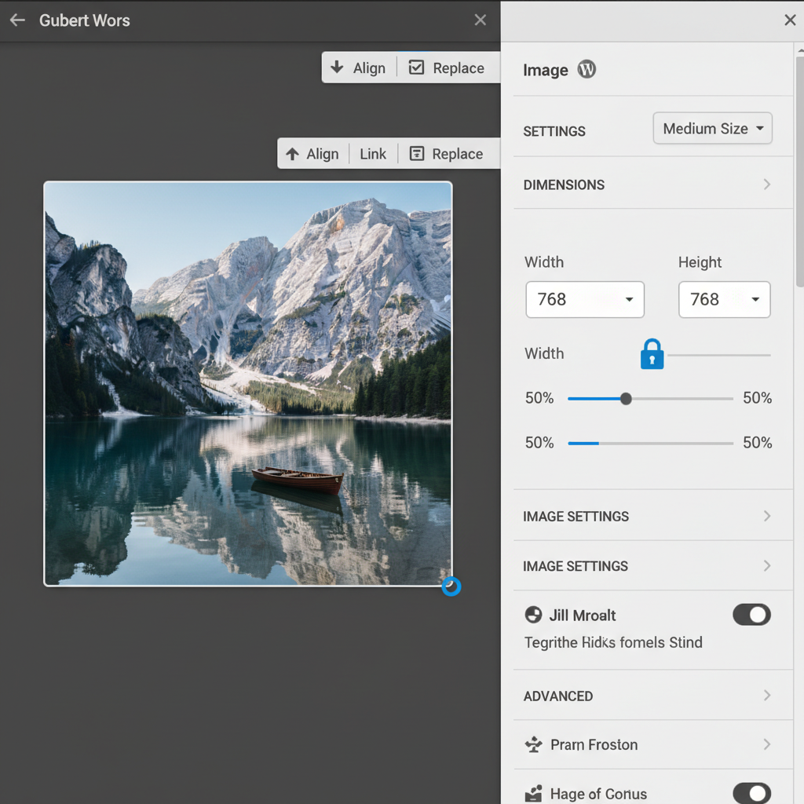The width and height of the screenshot is (804, 804).
Task: Click the WordPress logo next to Image heading
Action: pyautogui.click(x=586, y=69)
